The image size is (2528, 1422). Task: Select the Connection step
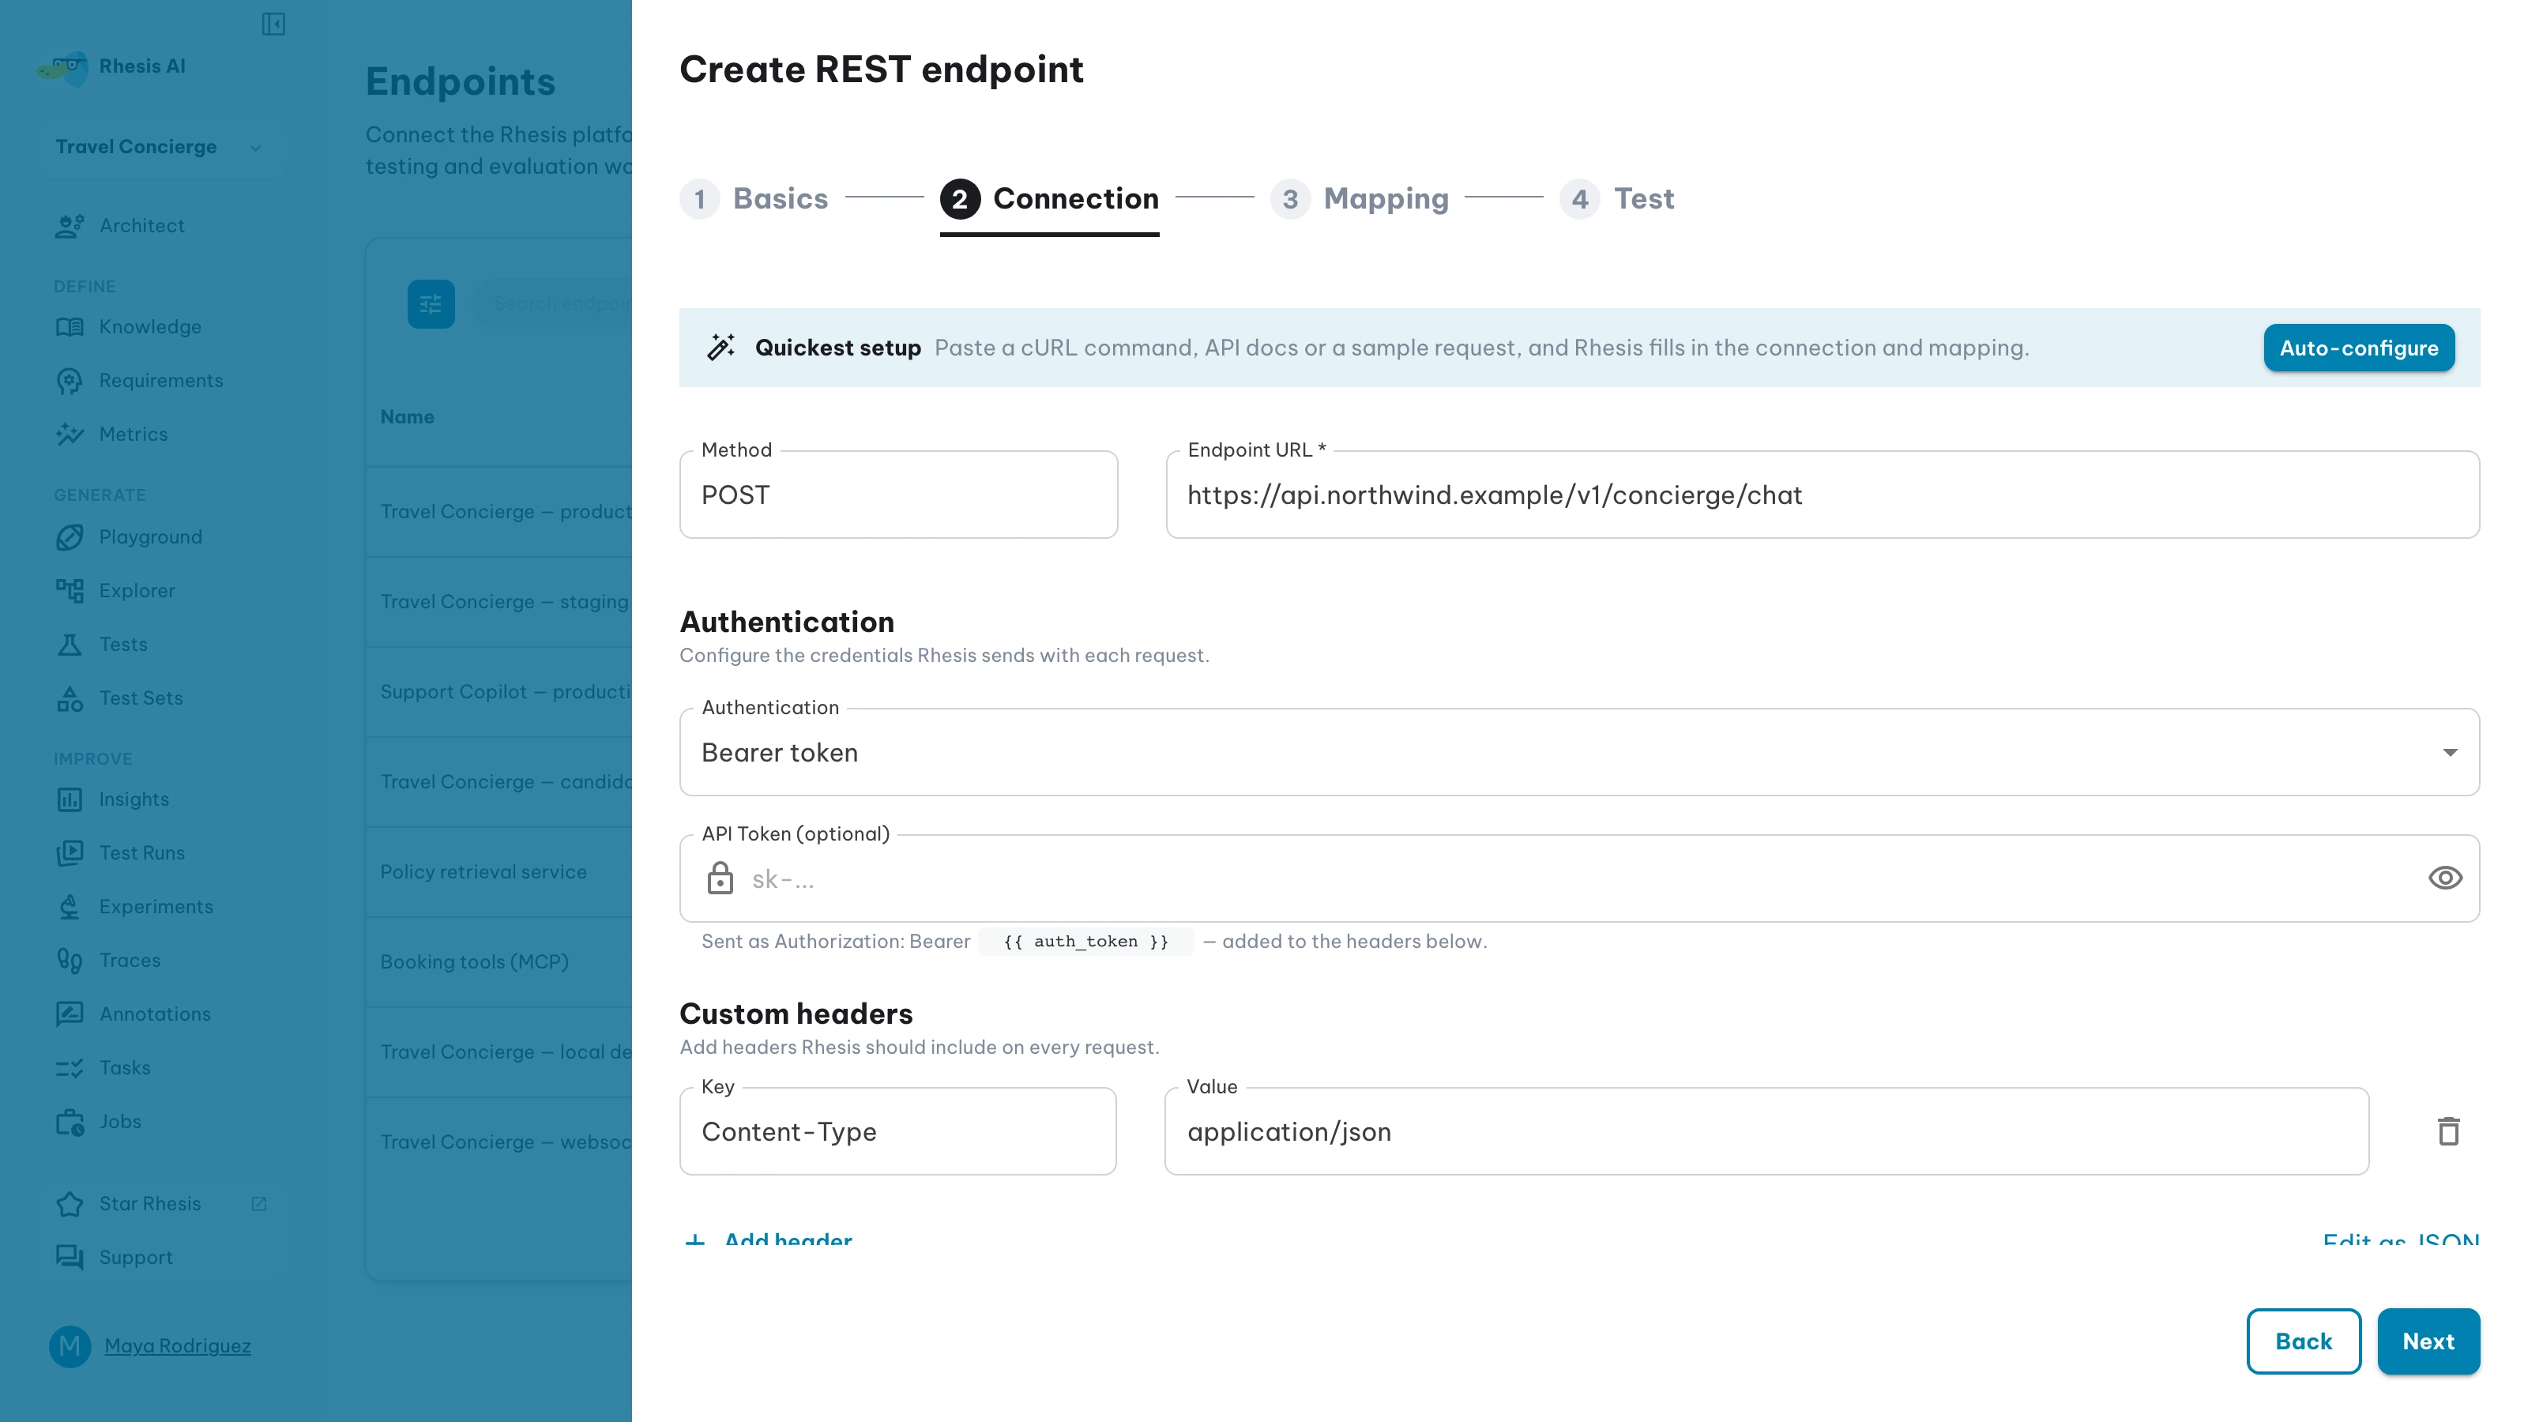[x=1049, y=199]
